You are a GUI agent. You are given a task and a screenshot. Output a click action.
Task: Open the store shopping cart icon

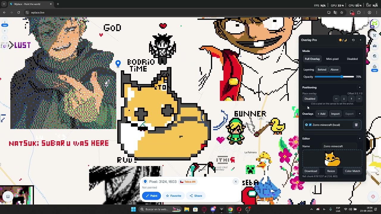click(374, 35)
